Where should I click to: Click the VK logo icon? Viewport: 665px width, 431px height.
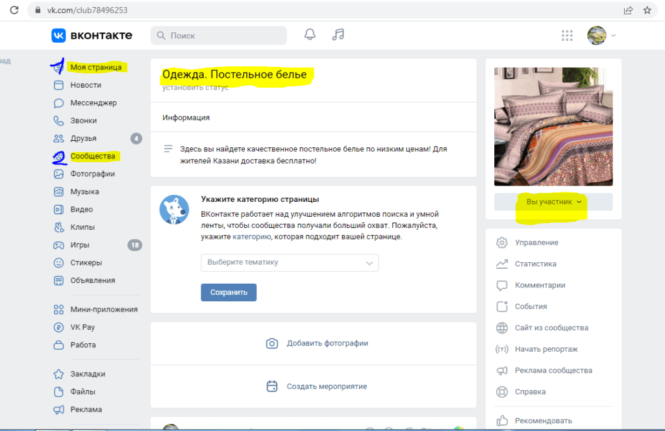click(x=59, y=35)
